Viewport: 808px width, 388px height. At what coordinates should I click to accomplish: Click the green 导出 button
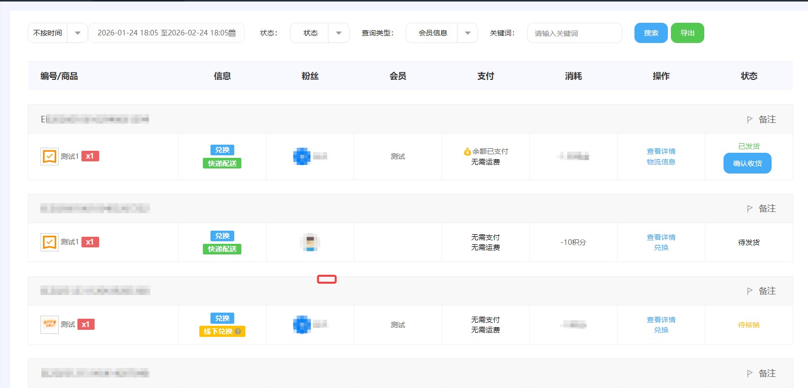tap(688, 33)
